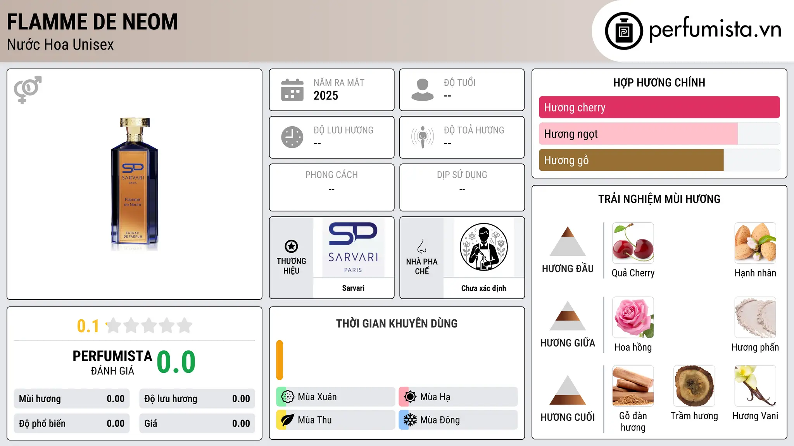Viewport: 794px width, 446px height.
Task: Click the Nước Hoa Unisex subtitle
Action: coord(60,45)
